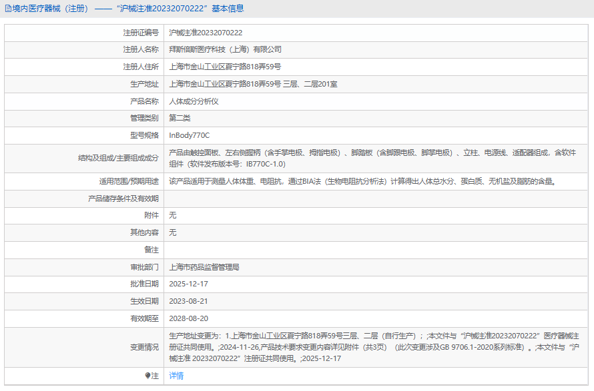Click model value InBody770C
Viewport: 594px width, 391px height.
pos(189,135)
